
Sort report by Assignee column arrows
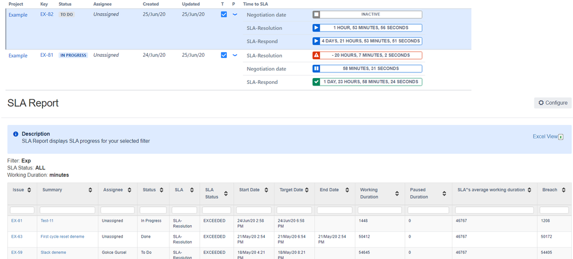click(x=129, y=190)
